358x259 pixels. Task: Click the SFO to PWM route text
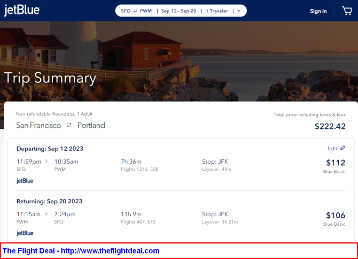coord(136,11)
